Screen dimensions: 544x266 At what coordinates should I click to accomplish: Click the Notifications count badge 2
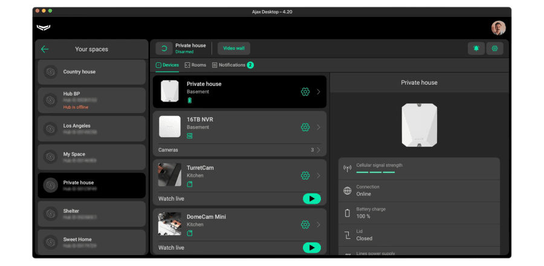pos(250,65)
